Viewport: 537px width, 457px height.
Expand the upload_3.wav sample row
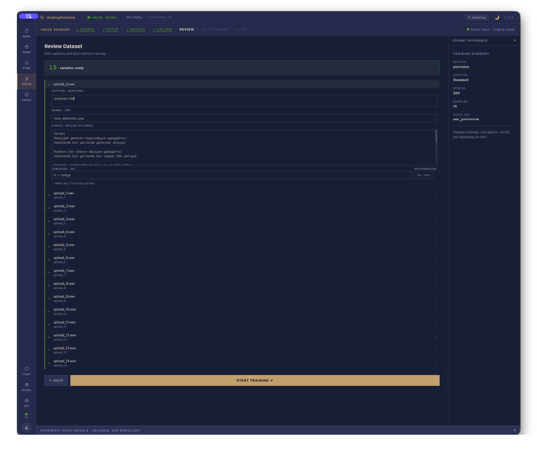coord(242,221)
